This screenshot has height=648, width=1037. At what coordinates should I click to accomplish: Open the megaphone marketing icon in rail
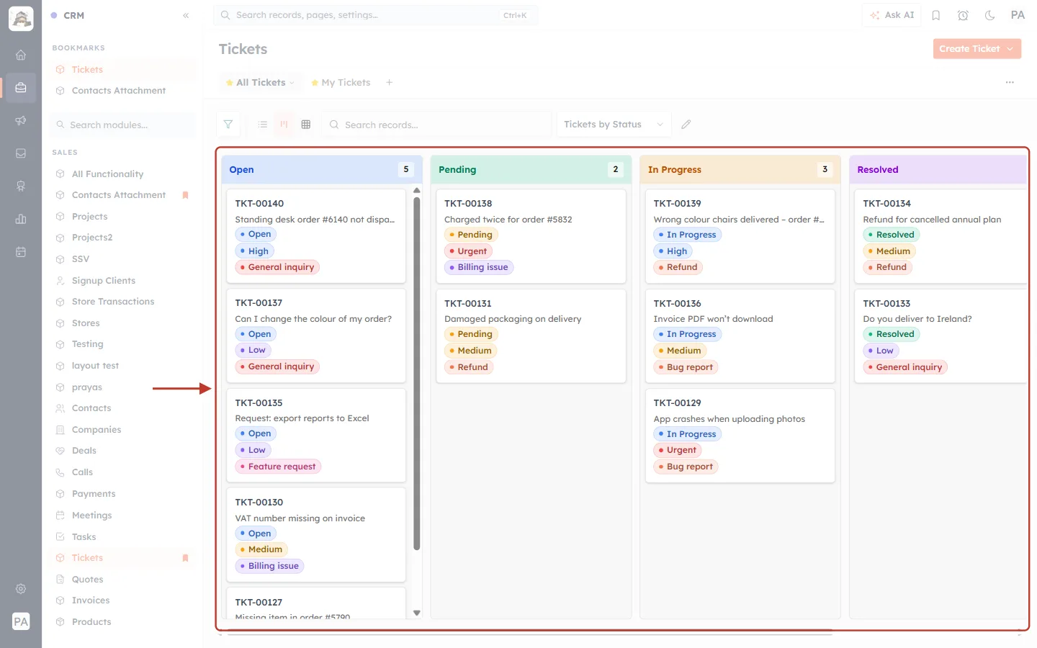click(21, 120)
